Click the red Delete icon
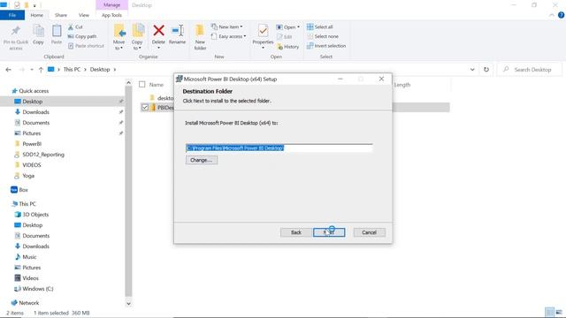 pyautogui.click(x=158, y=30)
